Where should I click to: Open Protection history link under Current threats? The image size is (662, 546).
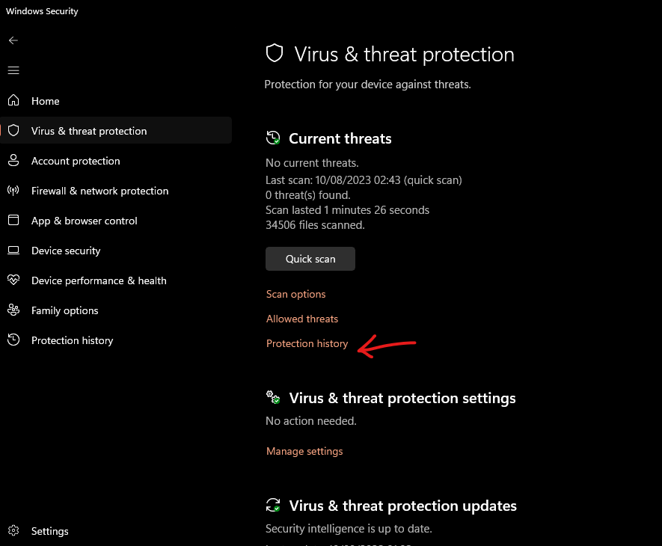click(x=307, y=343)
